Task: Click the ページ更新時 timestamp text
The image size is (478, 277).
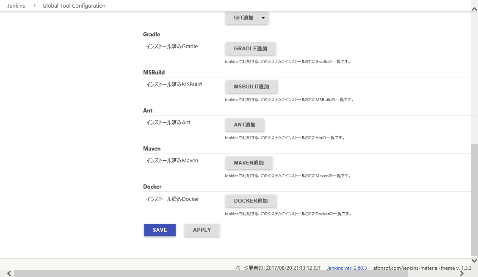Action: tap(278, 268)
